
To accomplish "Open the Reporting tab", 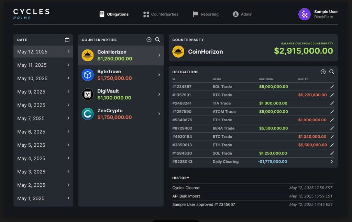I will [x=206, y=14].
